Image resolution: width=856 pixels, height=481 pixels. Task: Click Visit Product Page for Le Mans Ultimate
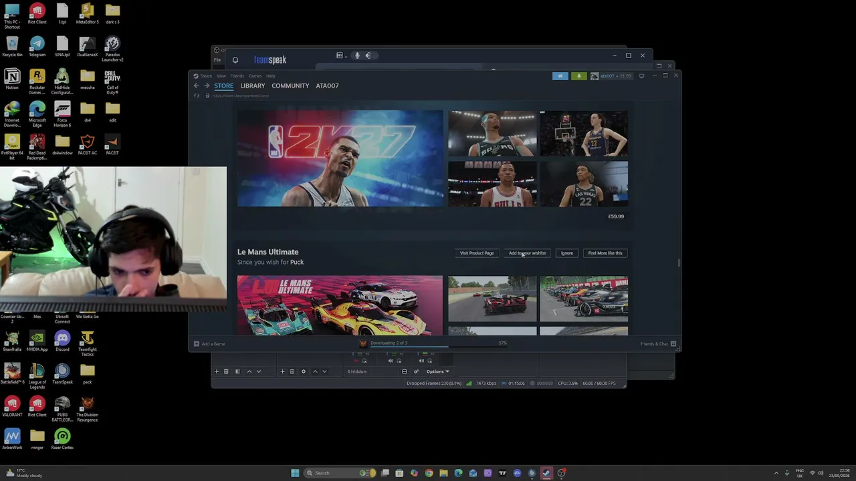pos(477,253)
